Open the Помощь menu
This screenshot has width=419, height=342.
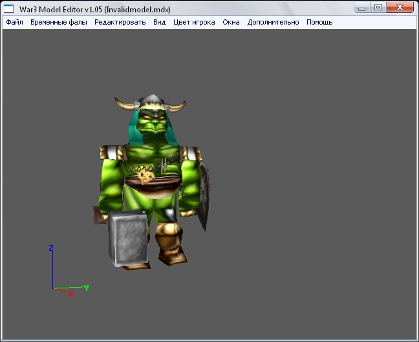[319, 22]
